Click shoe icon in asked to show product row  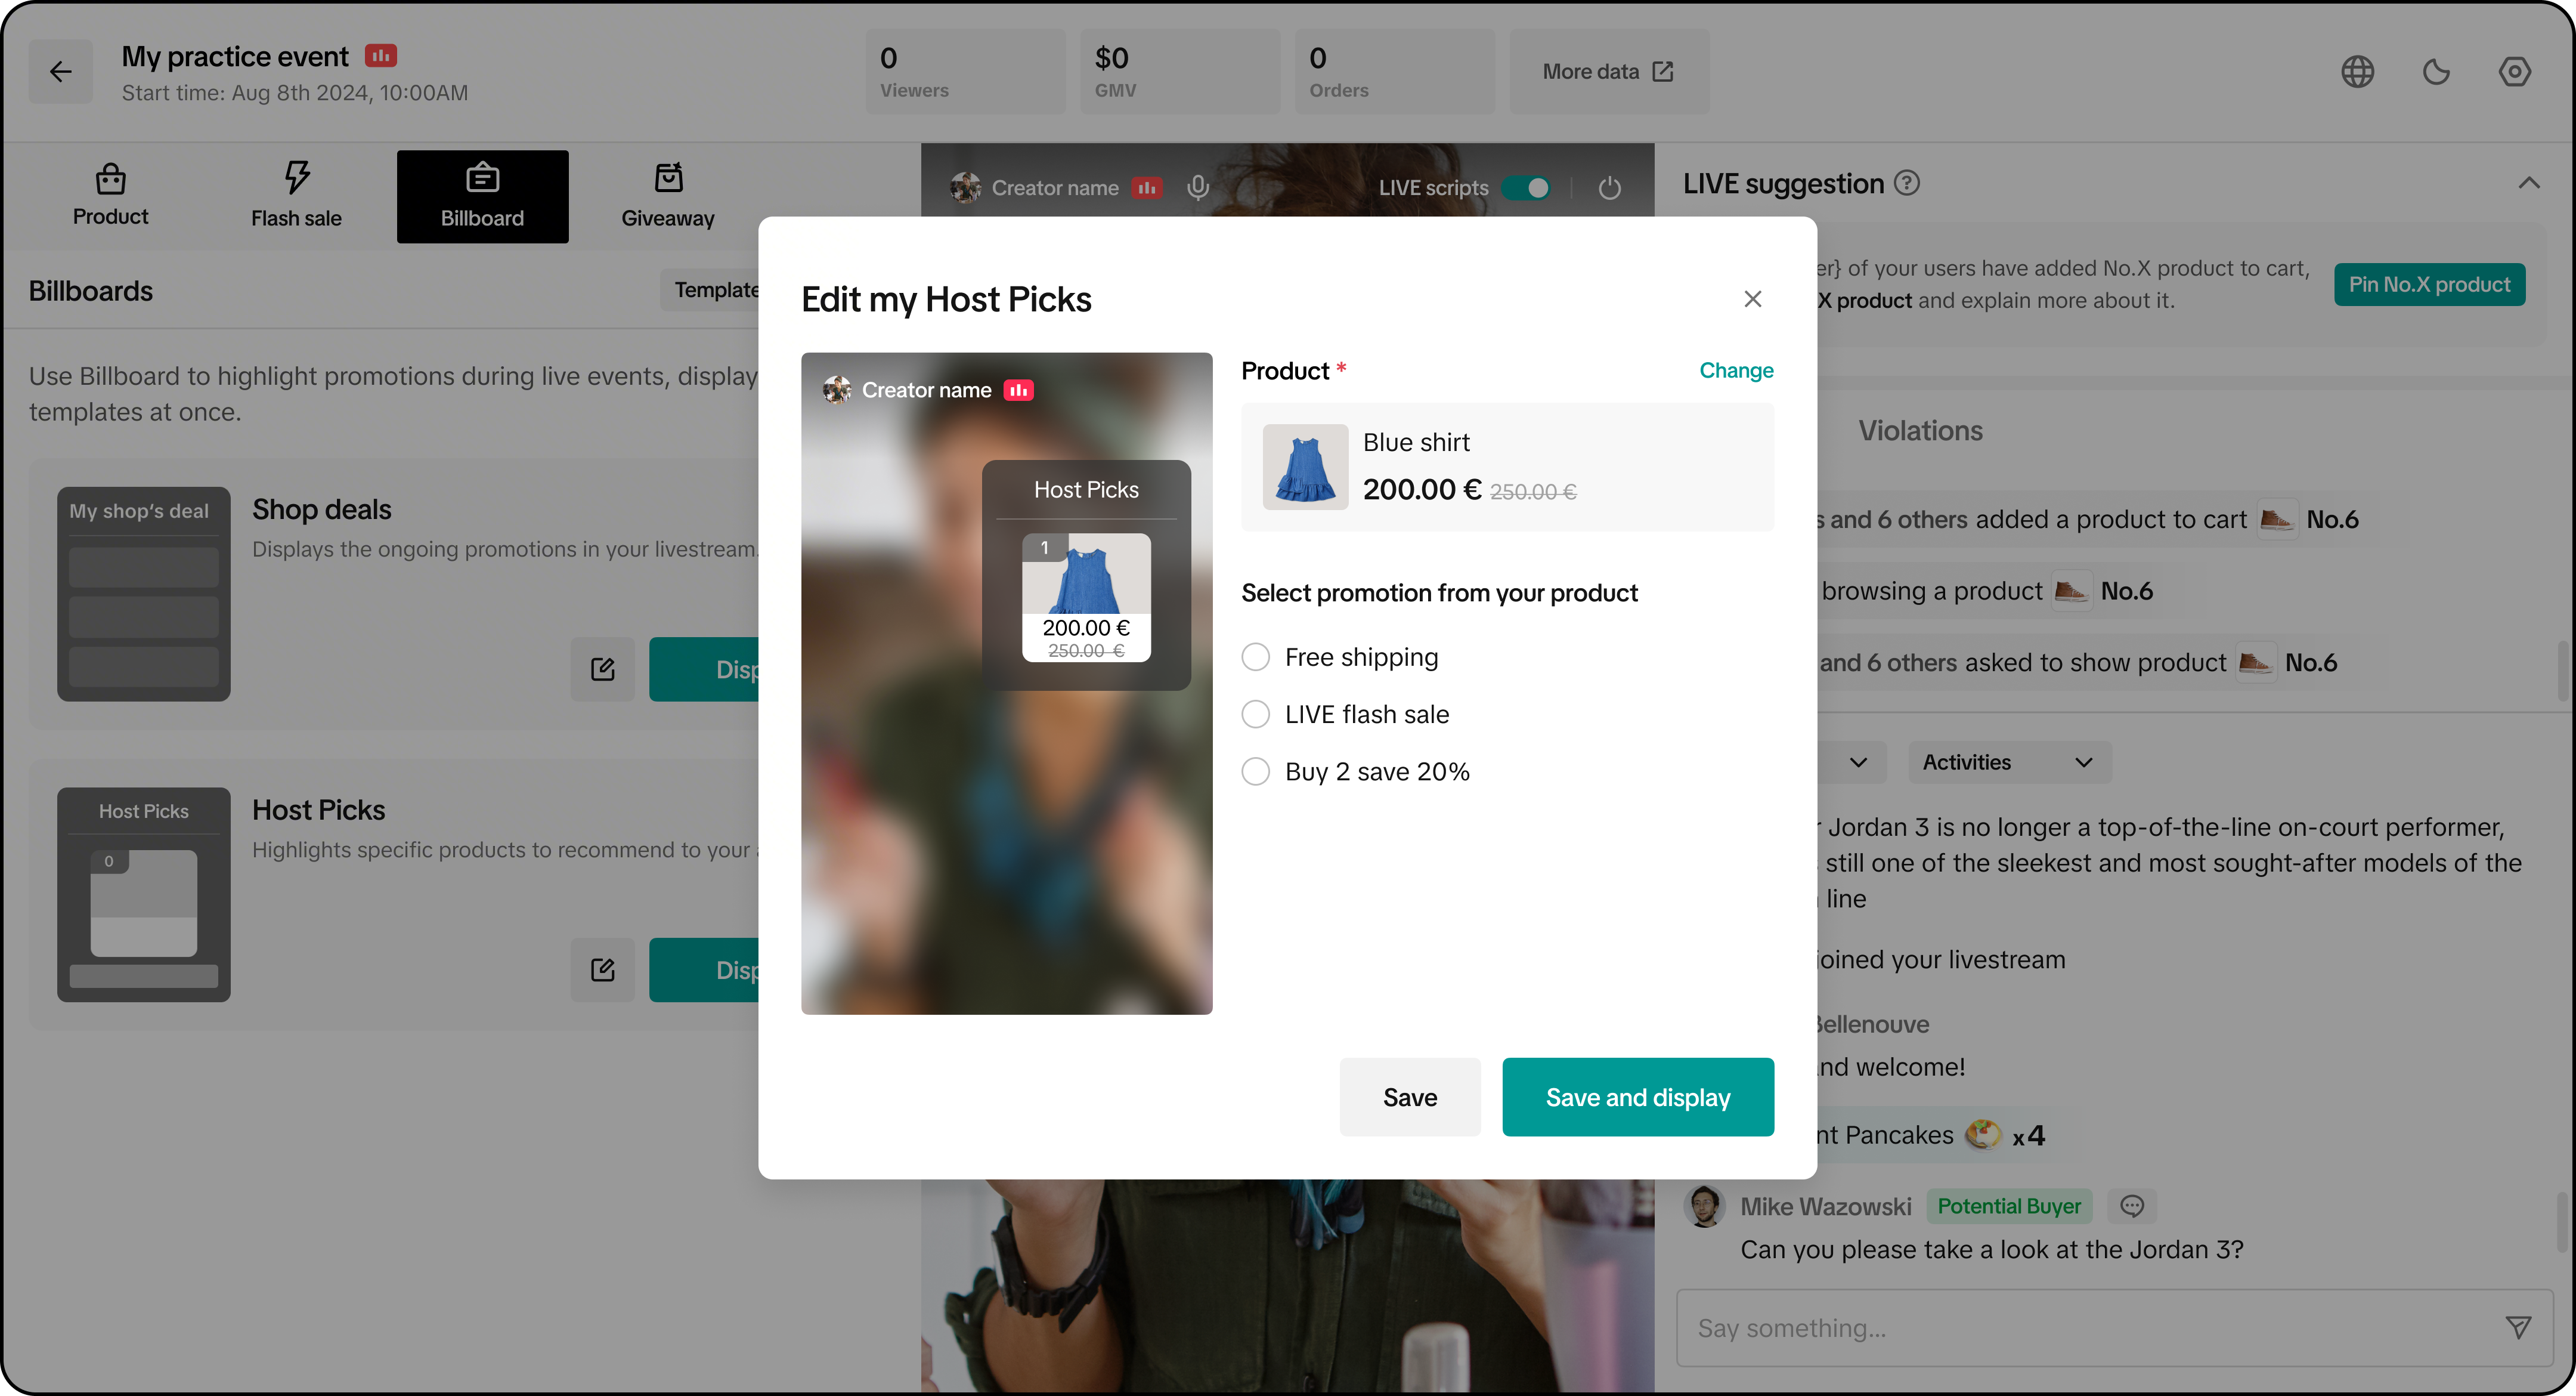pyautogui.click(x=2255, y=662)
